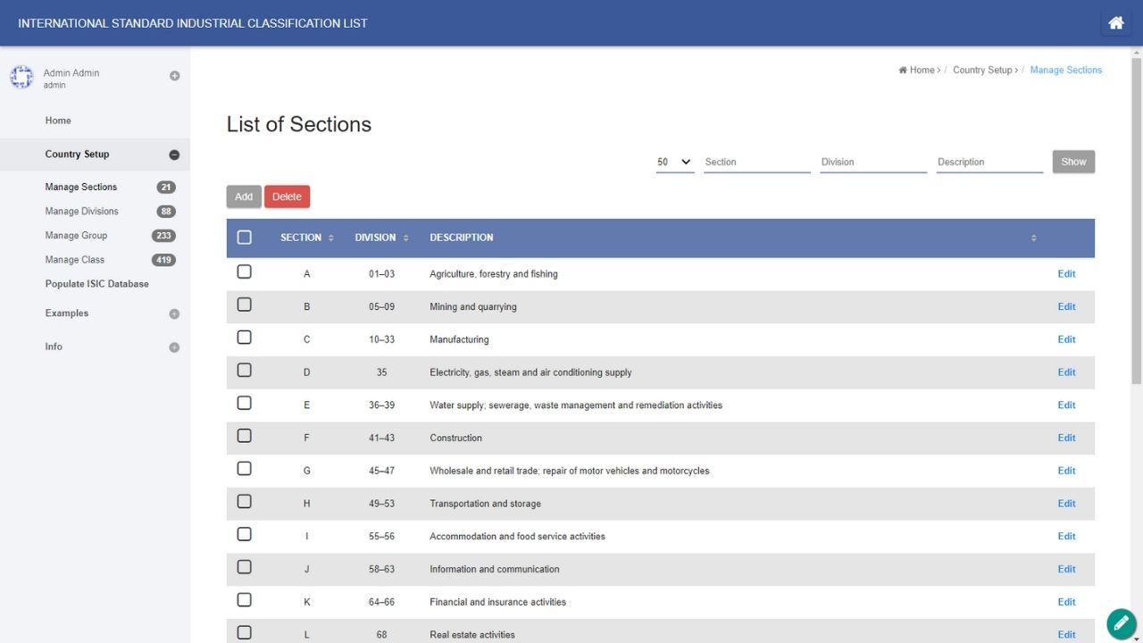1143x643 pixels.
Task: Click the Description filter input field
Action: coord(989,163)
